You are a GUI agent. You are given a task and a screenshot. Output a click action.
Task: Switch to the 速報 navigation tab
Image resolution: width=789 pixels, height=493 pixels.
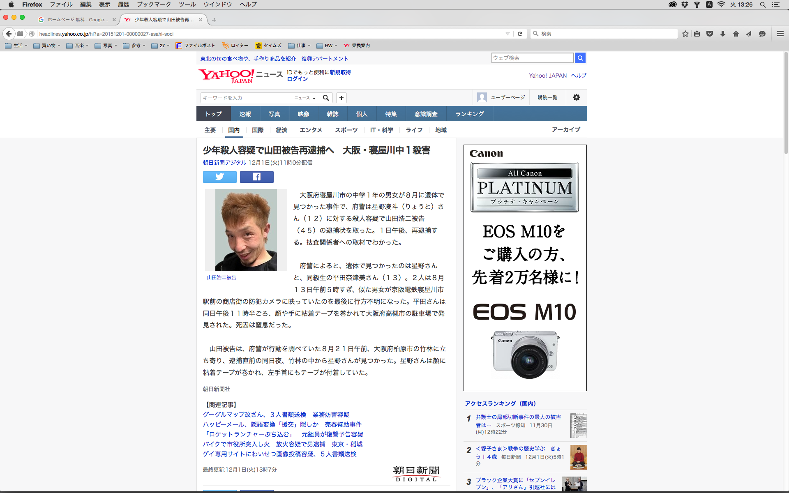245,114
